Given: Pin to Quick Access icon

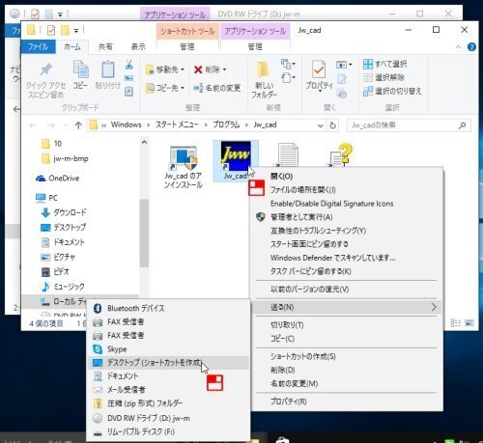Looking at the screenshot, I should click(45, 69).
